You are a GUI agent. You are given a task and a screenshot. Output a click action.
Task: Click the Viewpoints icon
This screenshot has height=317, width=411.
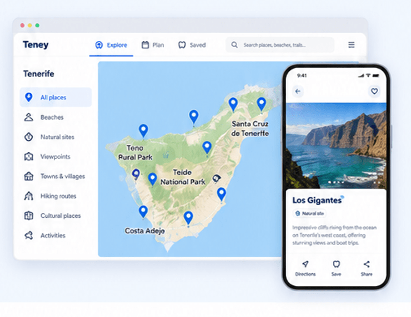click(28, 157)
